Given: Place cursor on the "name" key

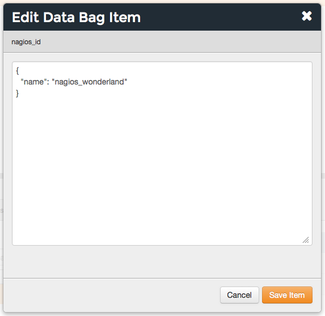Looking at the screenshot, I should point(32,82).
